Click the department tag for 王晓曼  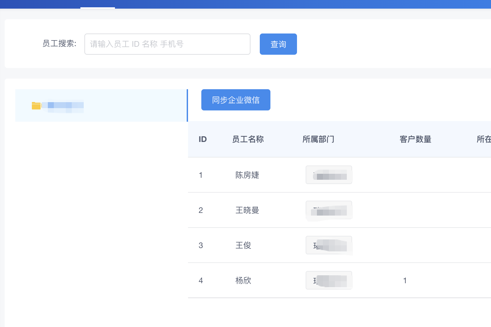(x=329, y=210)
